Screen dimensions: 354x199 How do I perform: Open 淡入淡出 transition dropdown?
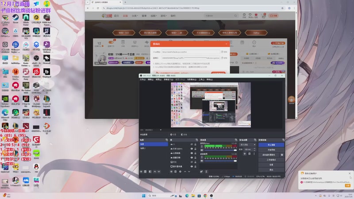[x=248, y=145]
